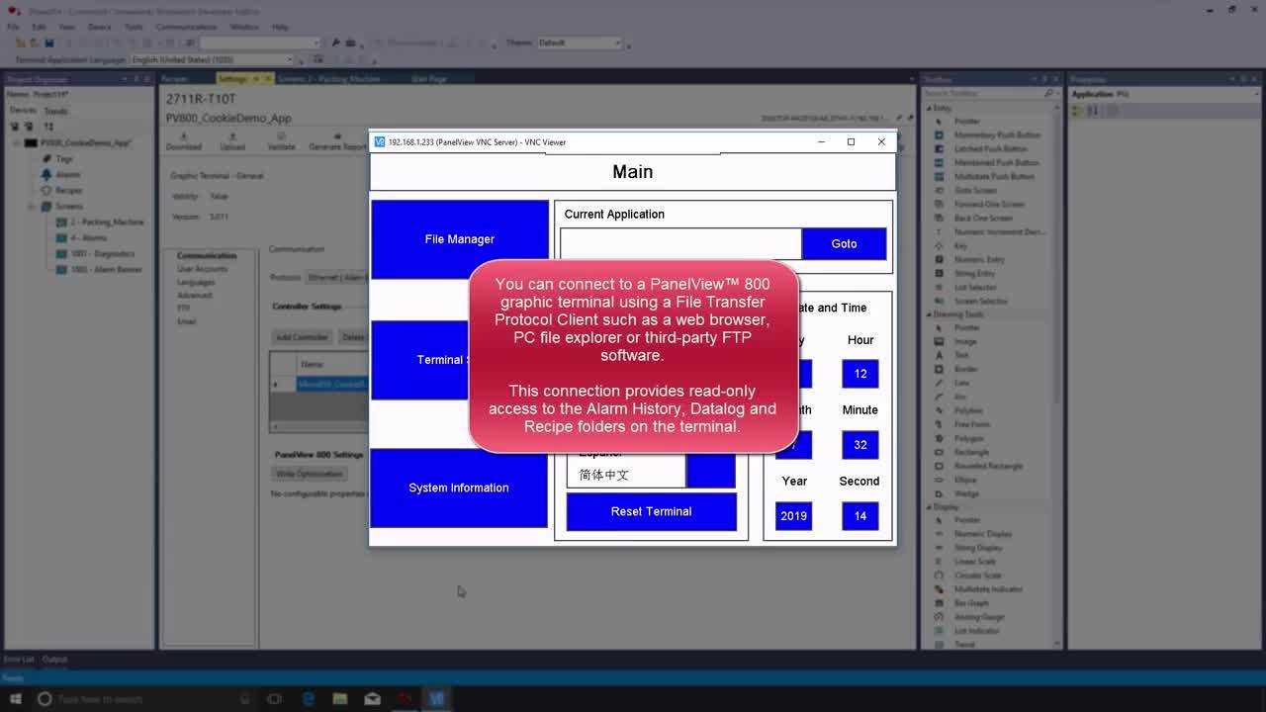
Task: Pick Image drawing tool from Toolbox
Action: [x=964, y=341]
